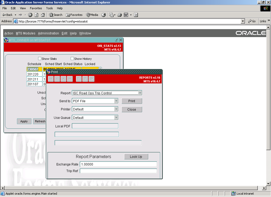Click the Stop loading icon
Viewport: 271px width, 197px height.
click(x=30, y=15)
